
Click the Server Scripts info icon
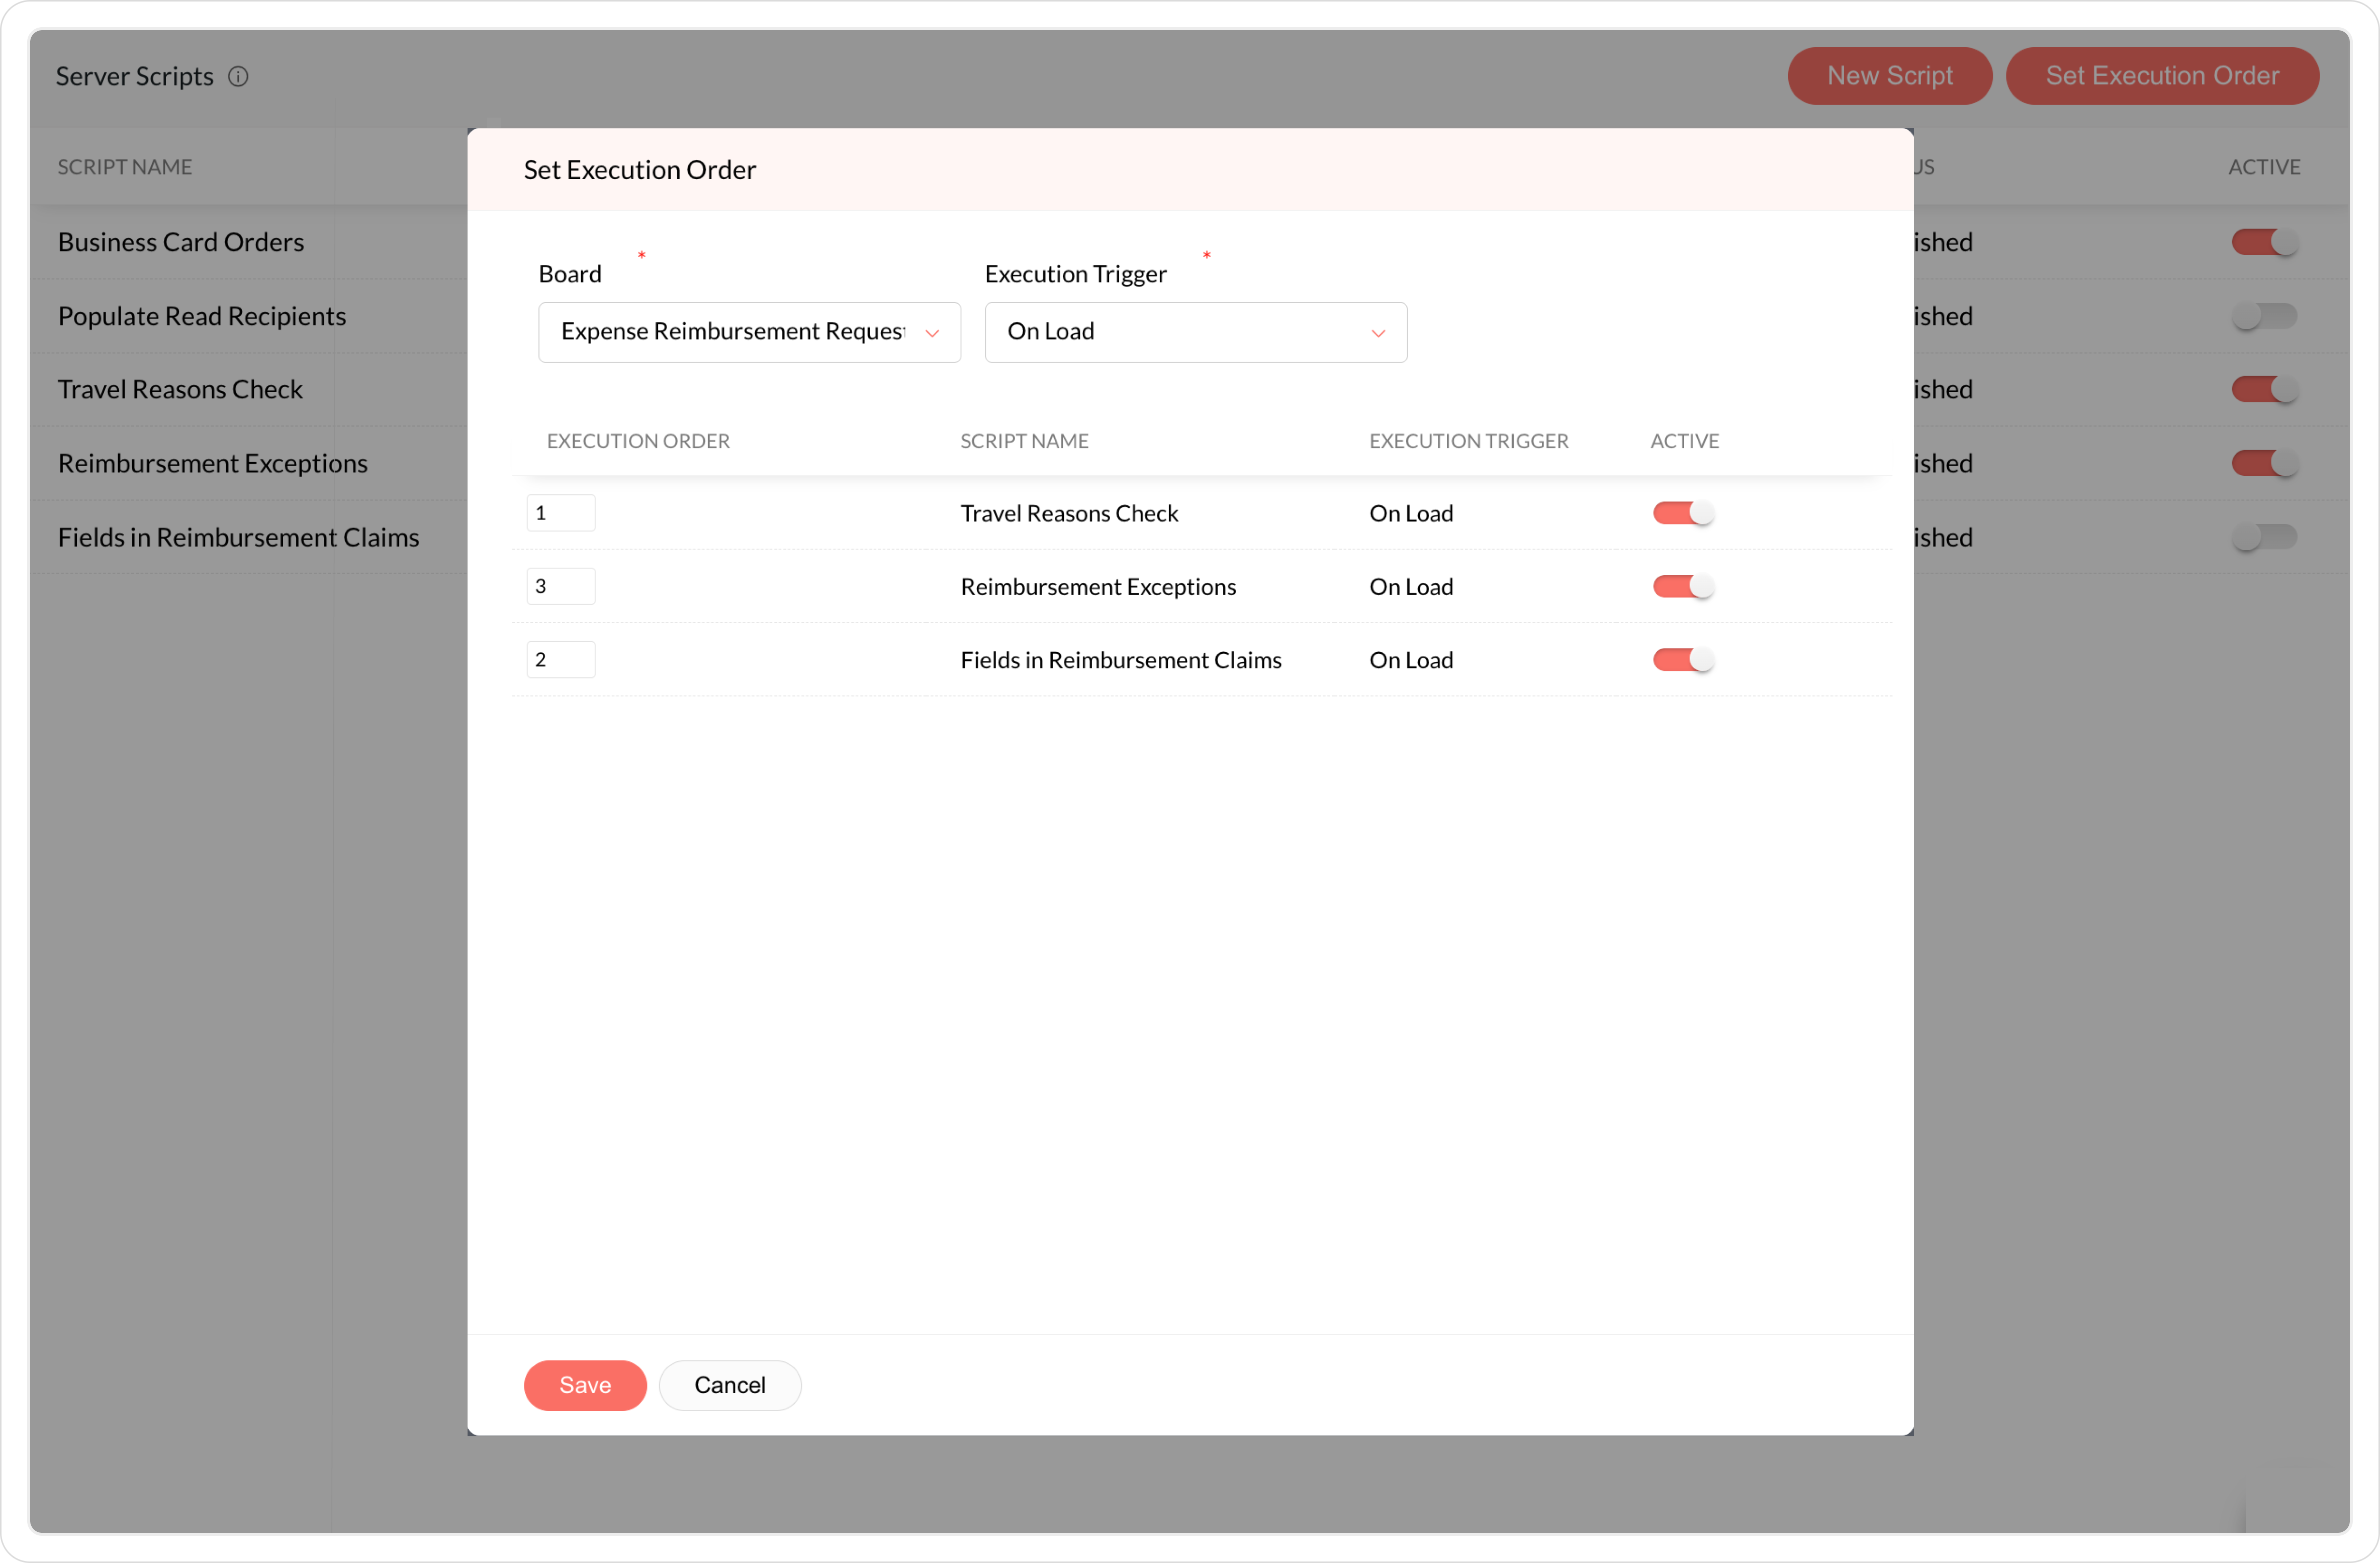pos(238,76)
